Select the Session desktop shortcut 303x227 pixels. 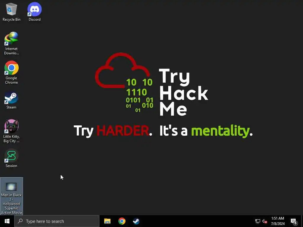[12, 158]
